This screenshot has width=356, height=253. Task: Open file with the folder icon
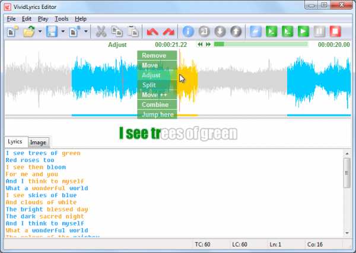click(29, 31)
